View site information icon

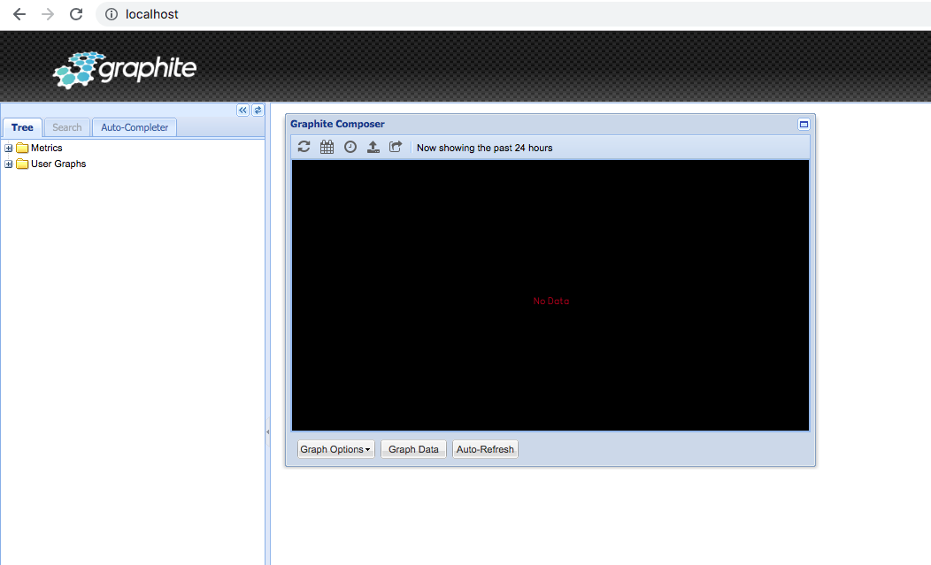click(112, 14)
